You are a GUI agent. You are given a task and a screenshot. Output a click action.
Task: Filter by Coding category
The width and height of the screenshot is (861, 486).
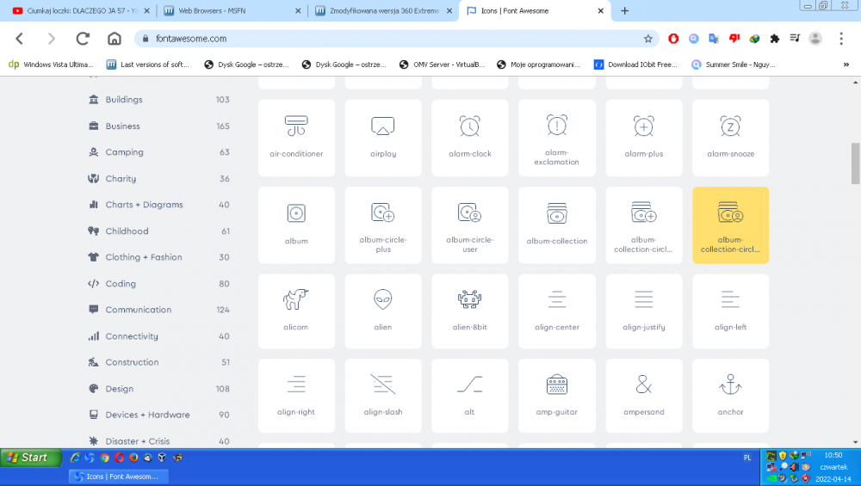[x=121, y=284]
